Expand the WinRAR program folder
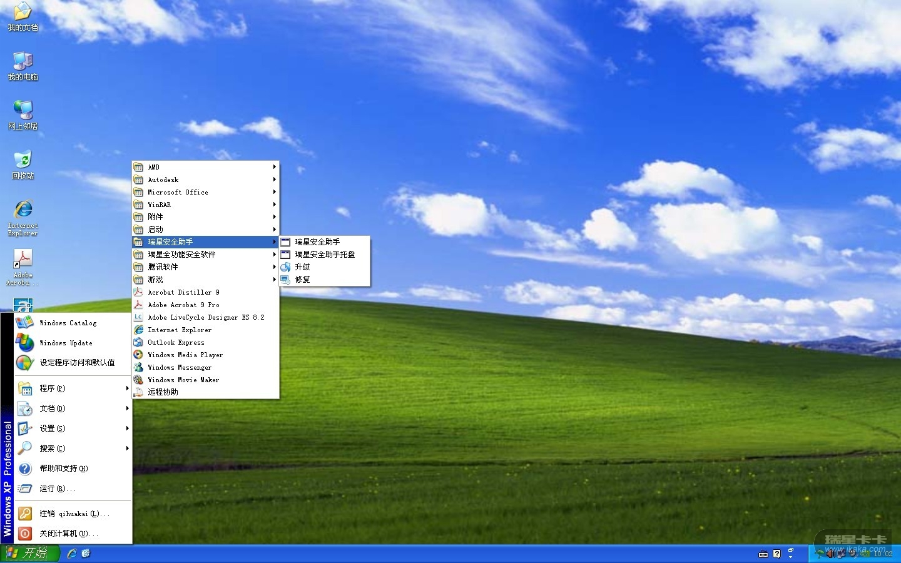This screenshot has height=563, width=901. 159,205
